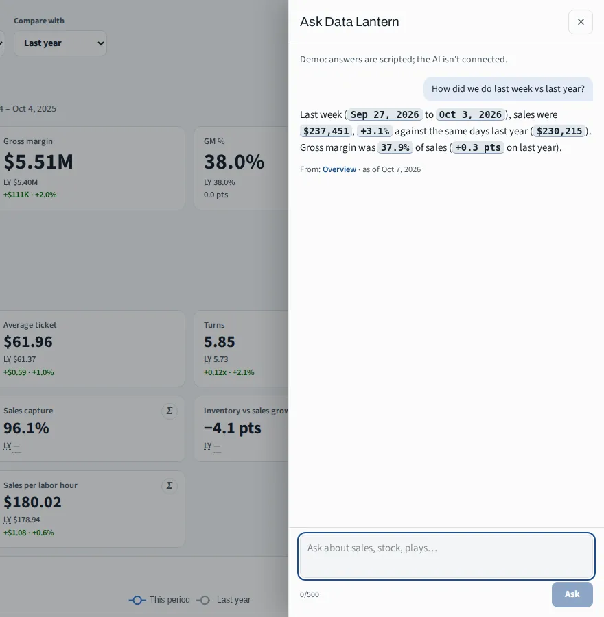Screen dimensions: 604x617
Task: Click the LY abbreviation on Average ticket card
Action: [x=7, y=359]
